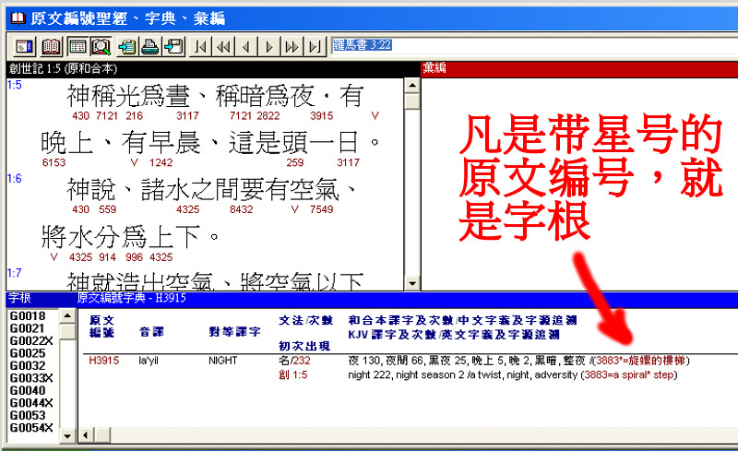Select G0025 in the 字根 list
The height and width of the screenshot is (451, 738).
pos(28,353)
